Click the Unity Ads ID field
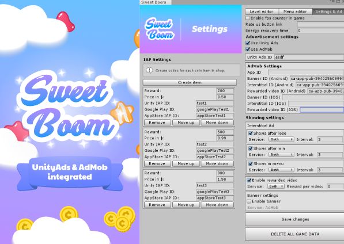The height and width of the screenshot is (244, 344). click(309, 57)
